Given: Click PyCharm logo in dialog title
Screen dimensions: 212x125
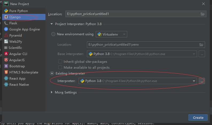Looking at the screenshot, I should pyautogui.click(x=6, y=4).
